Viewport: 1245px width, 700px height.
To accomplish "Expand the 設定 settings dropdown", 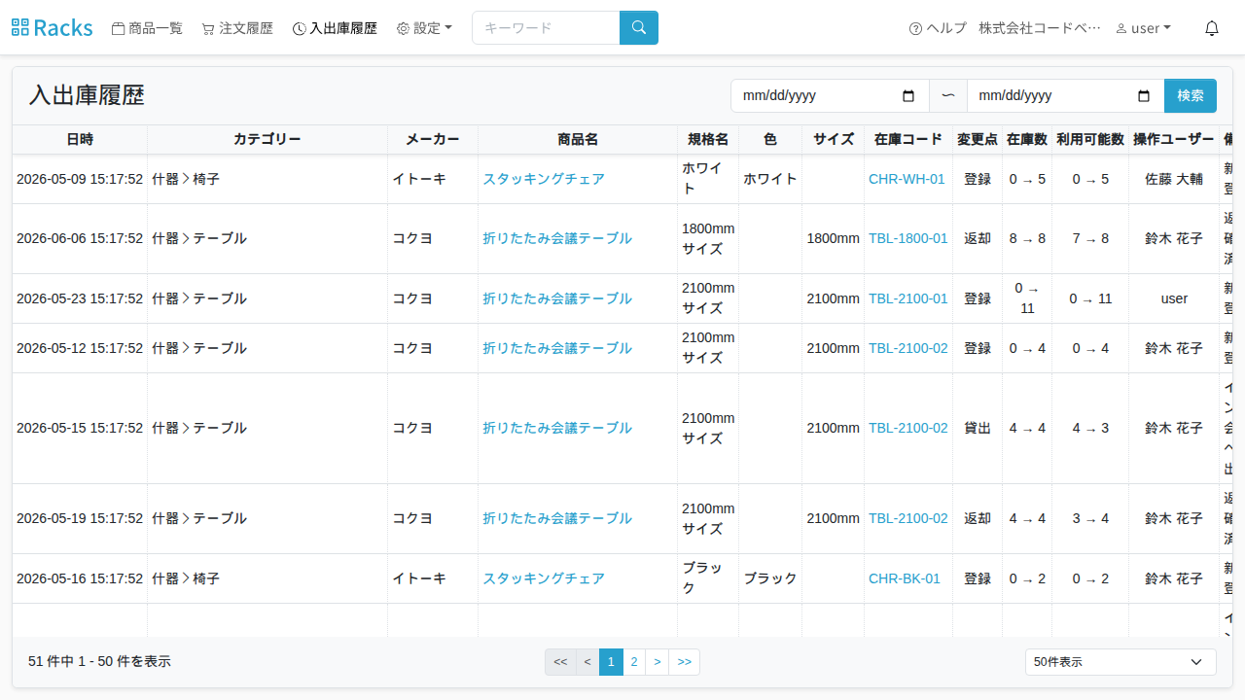I will tap(424, 28).
